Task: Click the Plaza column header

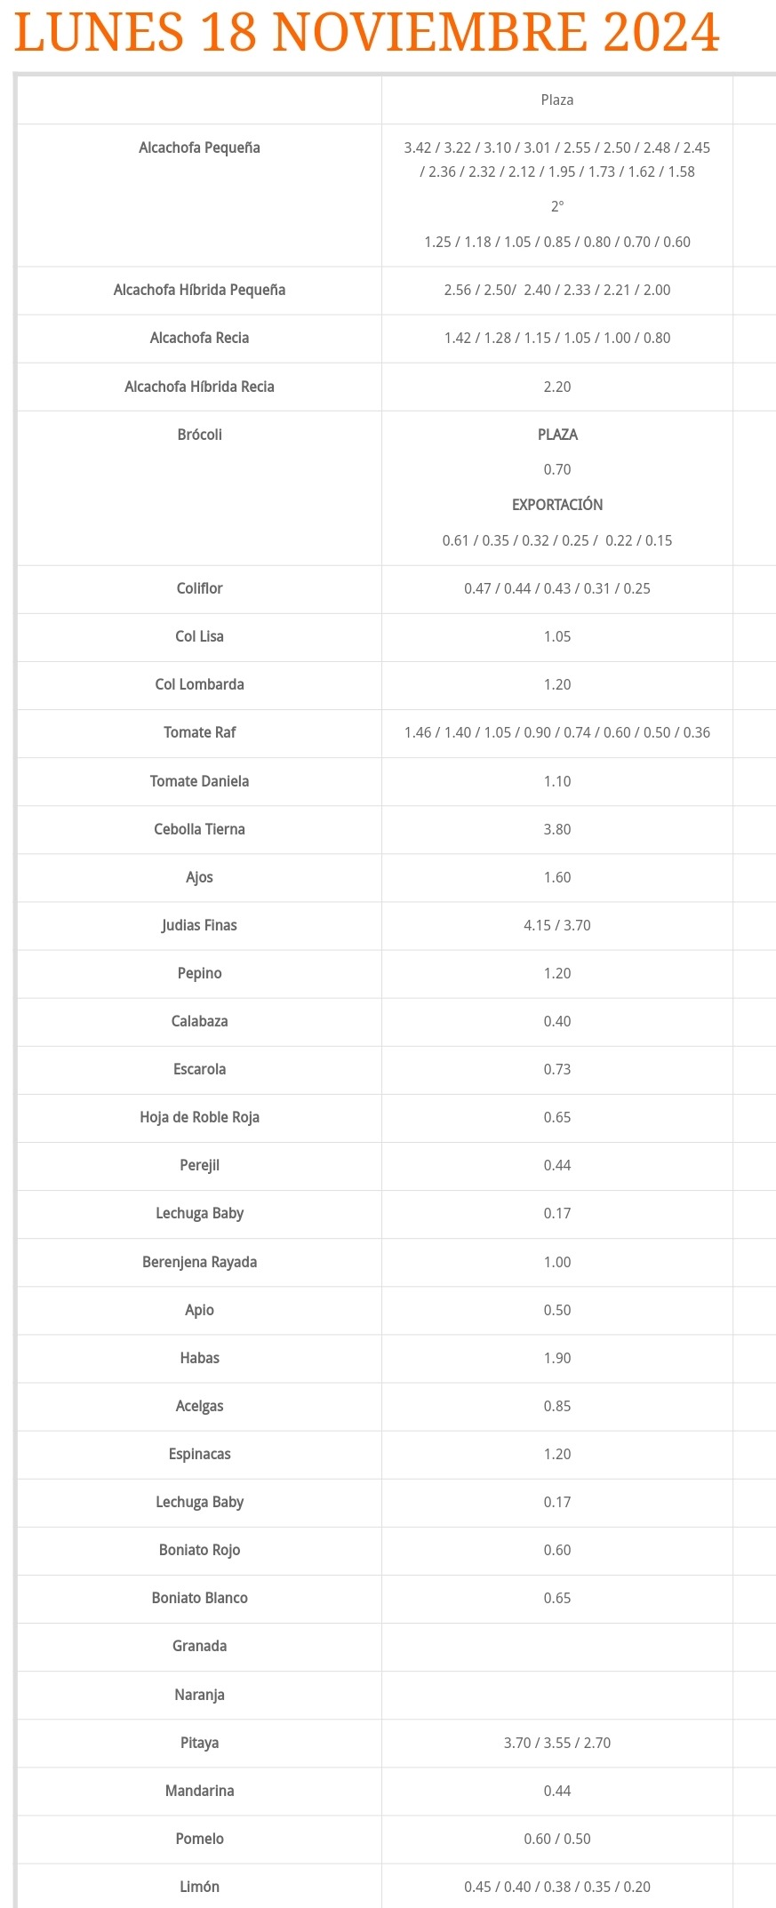Action: coord(557,100)
